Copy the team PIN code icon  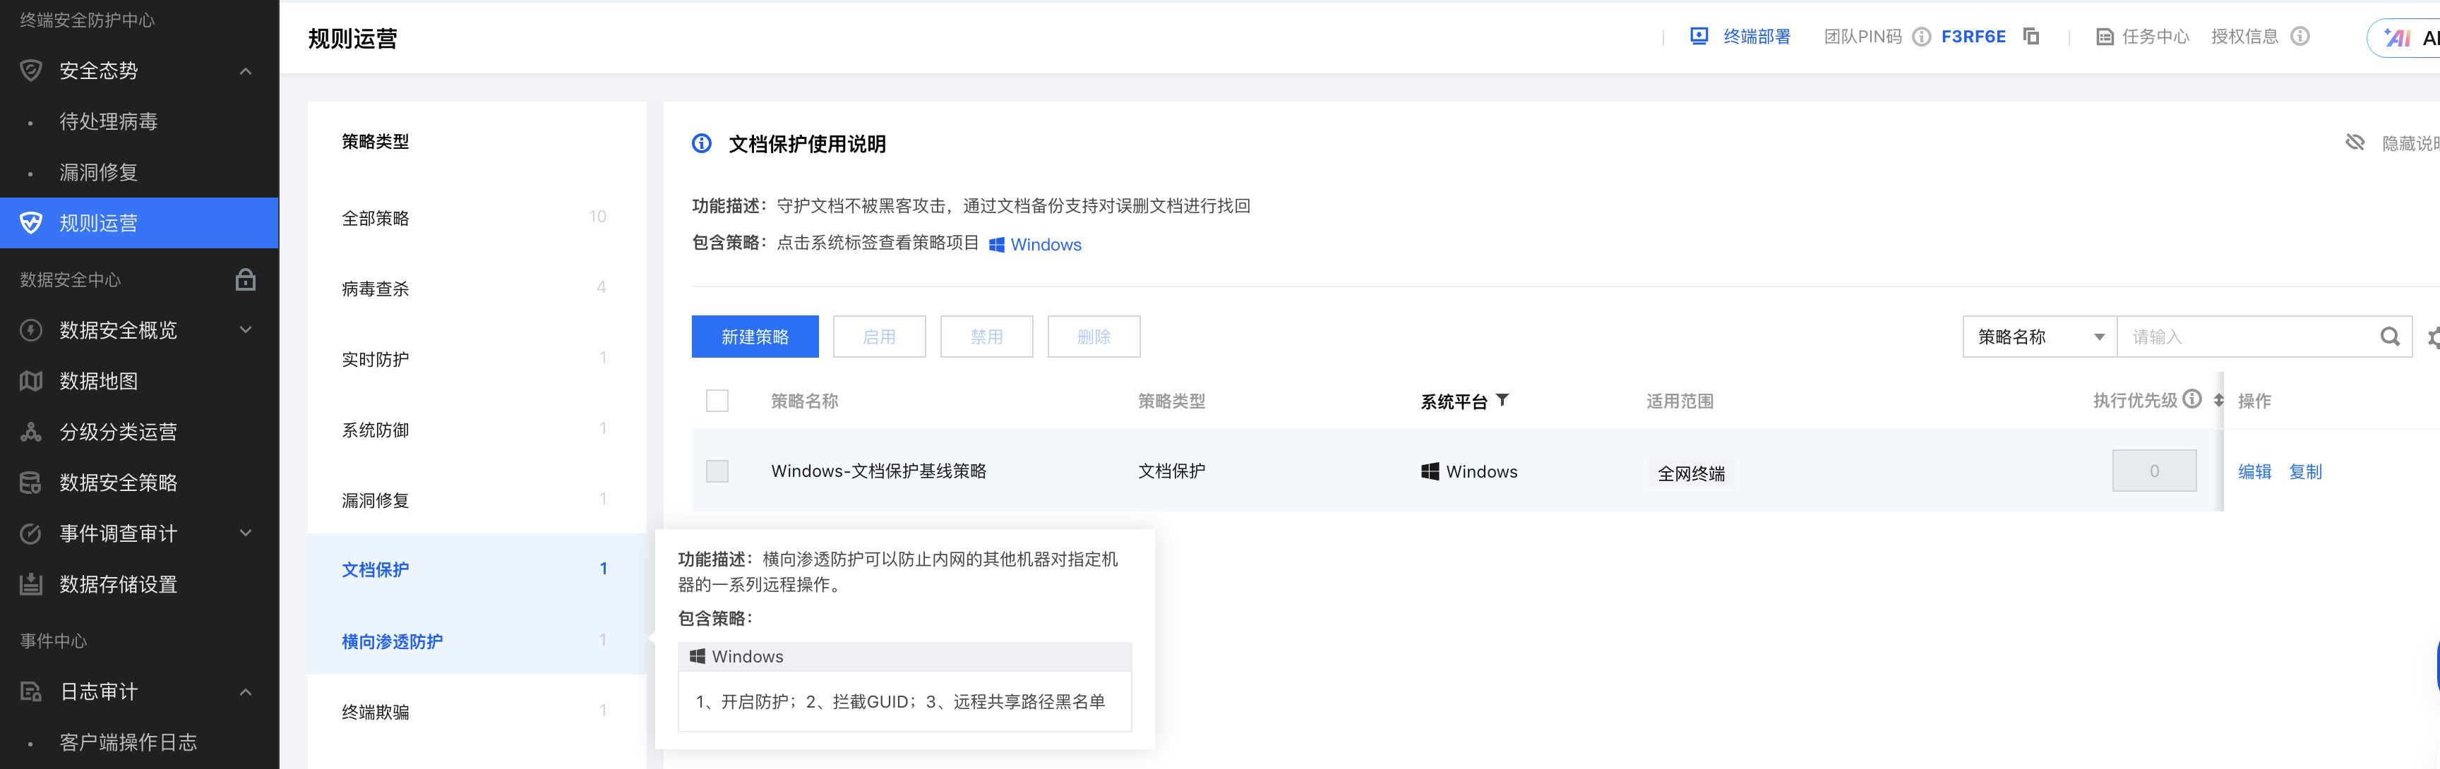coord(2031,36)
